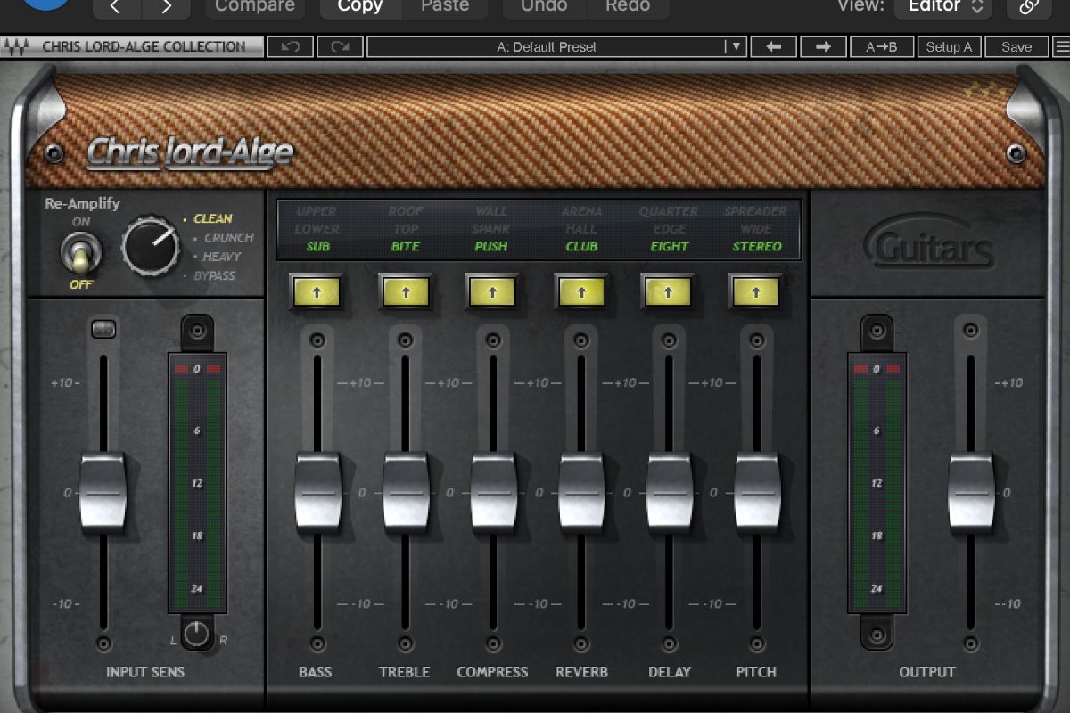
Task: Flip the Re-Amplify ON/OFF switch
Action: (80, 253)
